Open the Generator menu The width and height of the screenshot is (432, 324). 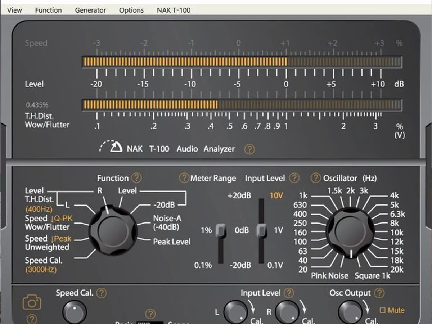point(90,10)
